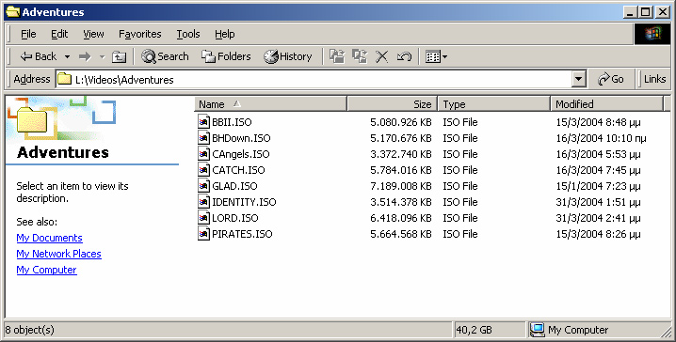Open the Back history dropdown arrow
Screen dimensions: 676x342
point(67,56)
